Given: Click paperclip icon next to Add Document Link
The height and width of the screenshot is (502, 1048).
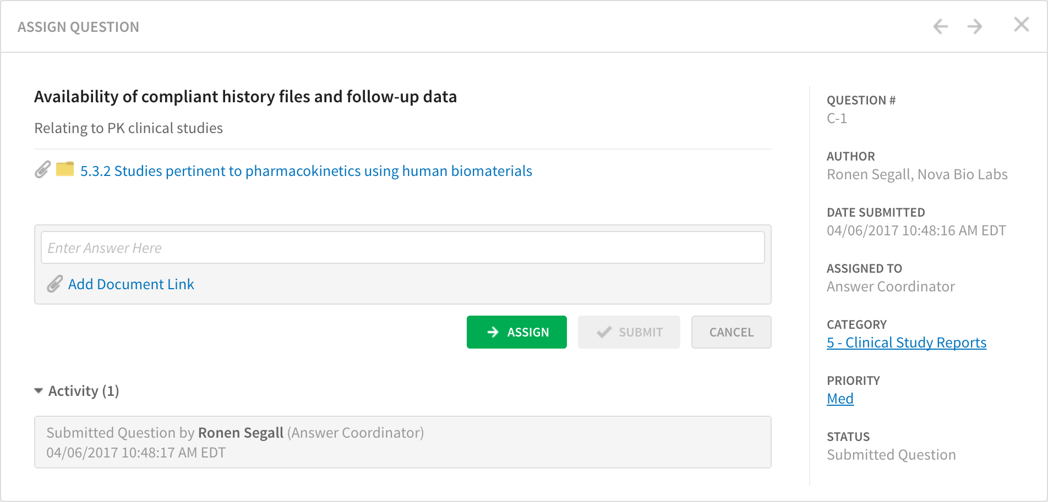Looking at the screenshot, I should click(54, 284).
